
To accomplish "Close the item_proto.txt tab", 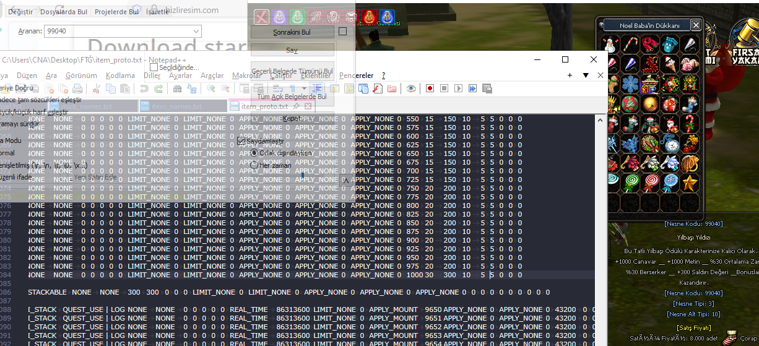I will tap(308, 106).
